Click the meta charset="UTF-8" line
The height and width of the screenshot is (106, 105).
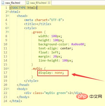pyautogui.click(x=44, y=20)
